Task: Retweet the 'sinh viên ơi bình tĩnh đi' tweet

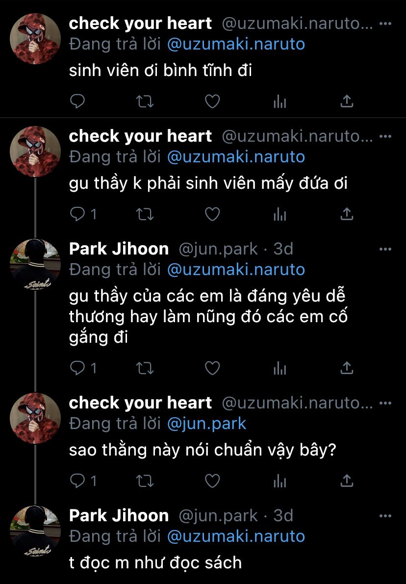Action: point(145,102)
